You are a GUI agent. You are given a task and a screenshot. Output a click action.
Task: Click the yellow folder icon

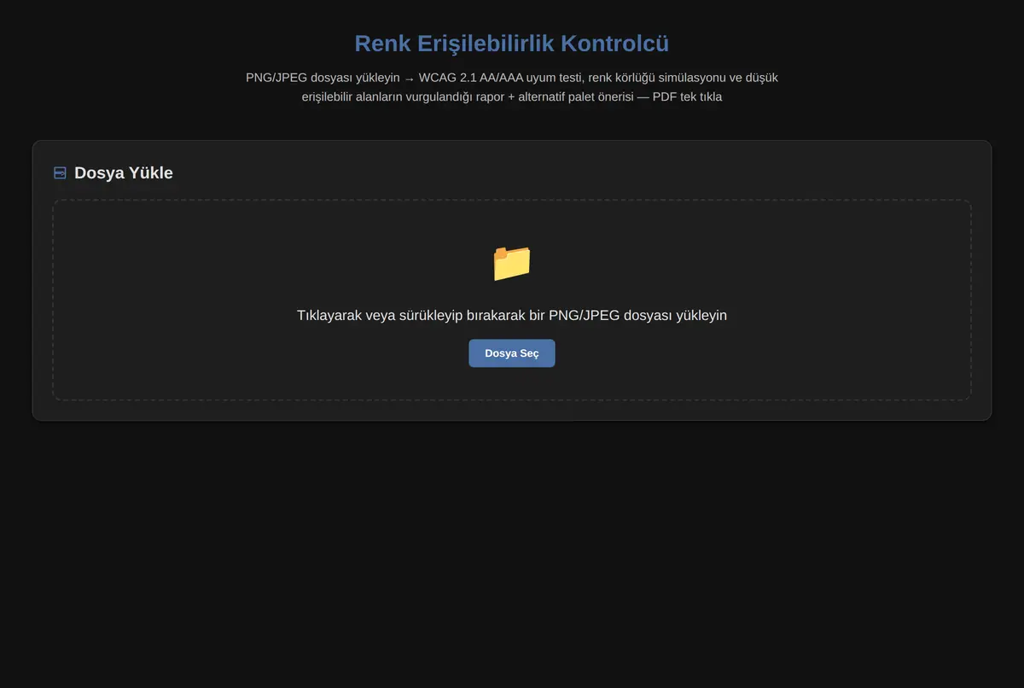(512, 263)
